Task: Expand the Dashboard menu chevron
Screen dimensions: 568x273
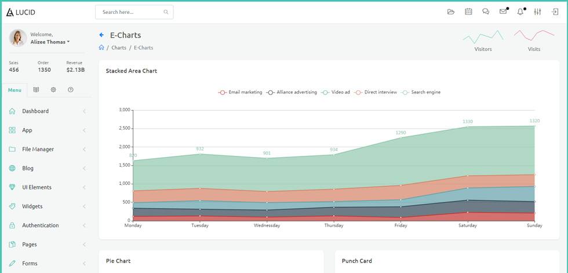Action: (x=84, y=111)
